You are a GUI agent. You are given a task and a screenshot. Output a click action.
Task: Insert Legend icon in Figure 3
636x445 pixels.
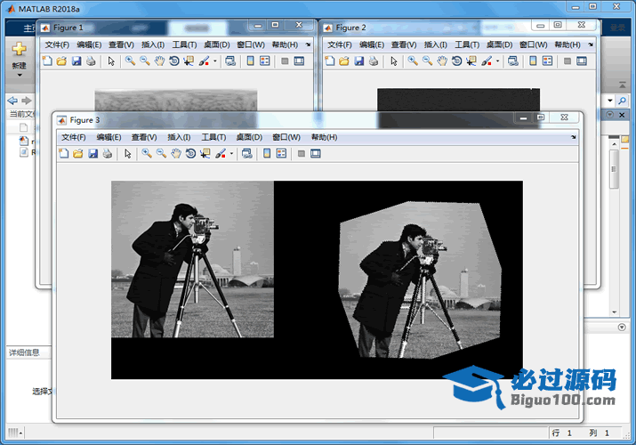click(281, 153)
